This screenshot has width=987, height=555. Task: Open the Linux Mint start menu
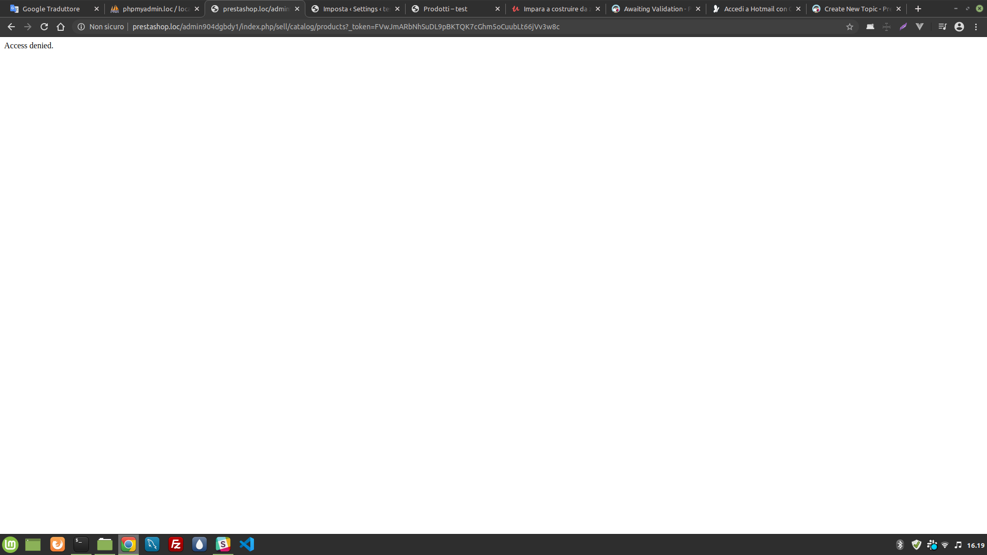point(10,544)
